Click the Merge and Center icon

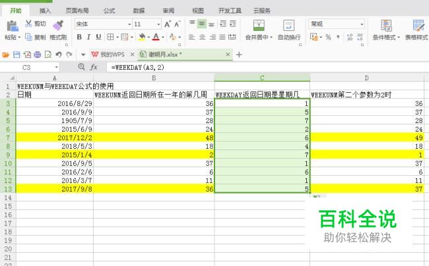pos(259,26)
